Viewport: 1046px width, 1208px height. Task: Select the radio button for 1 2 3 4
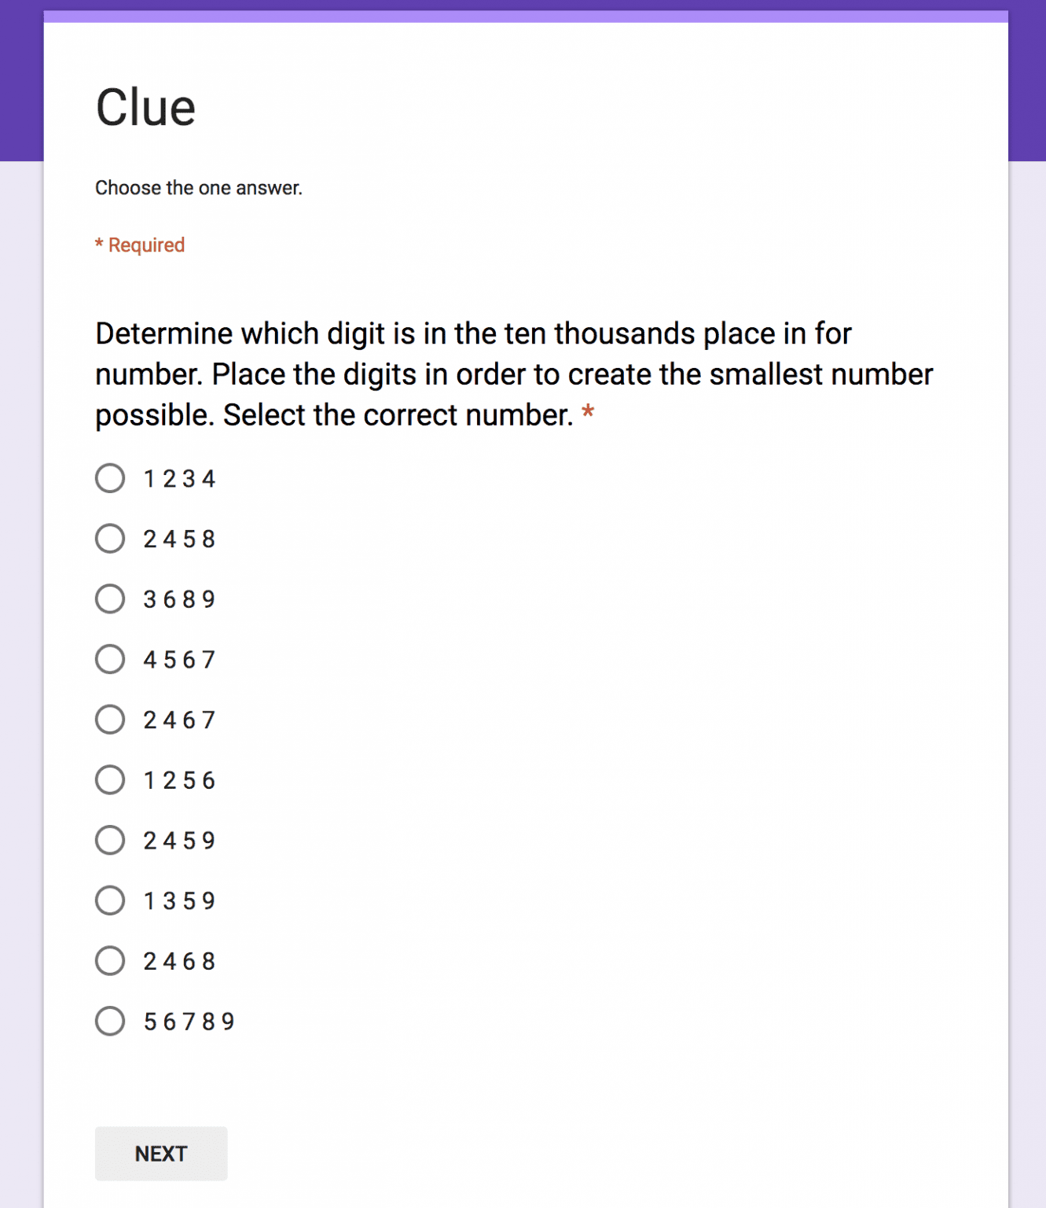110,478
